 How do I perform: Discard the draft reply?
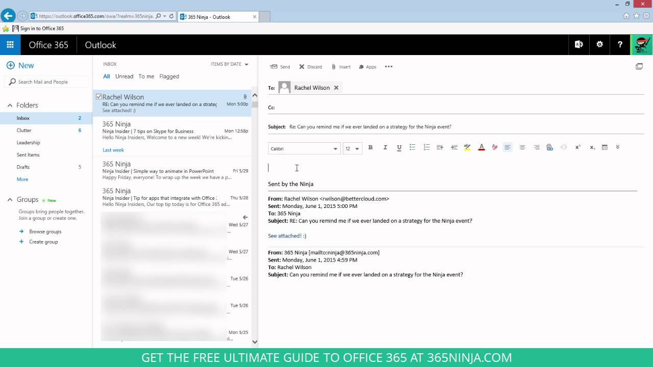(x=310, y=67)
